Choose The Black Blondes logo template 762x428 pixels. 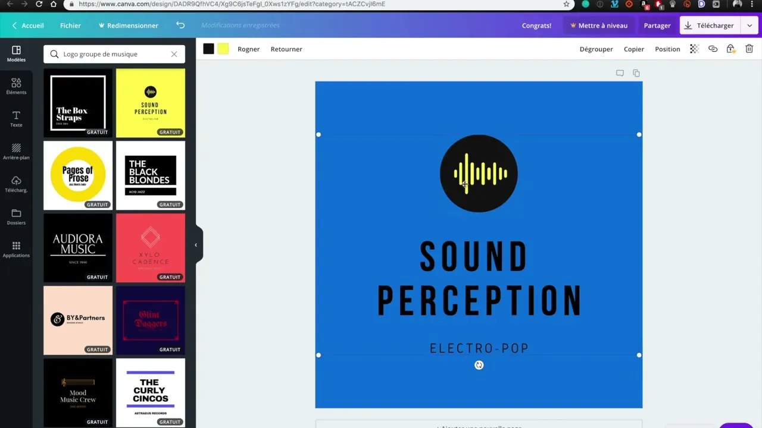click(151, 175)
